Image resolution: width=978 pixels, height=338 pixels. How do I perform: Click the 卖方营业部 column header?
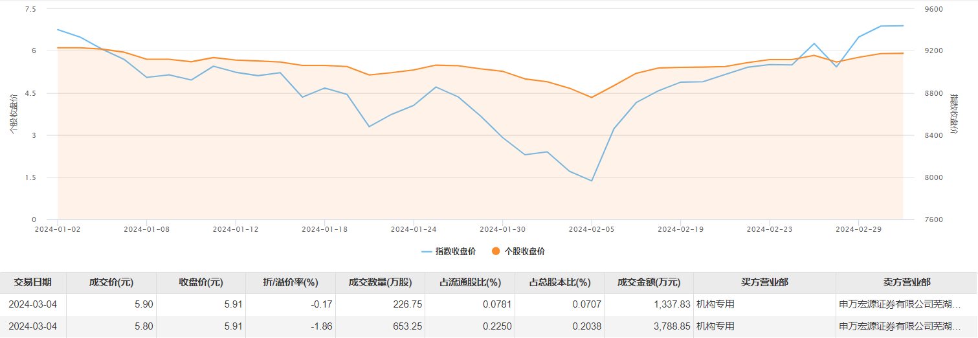(x=907, y=283)
